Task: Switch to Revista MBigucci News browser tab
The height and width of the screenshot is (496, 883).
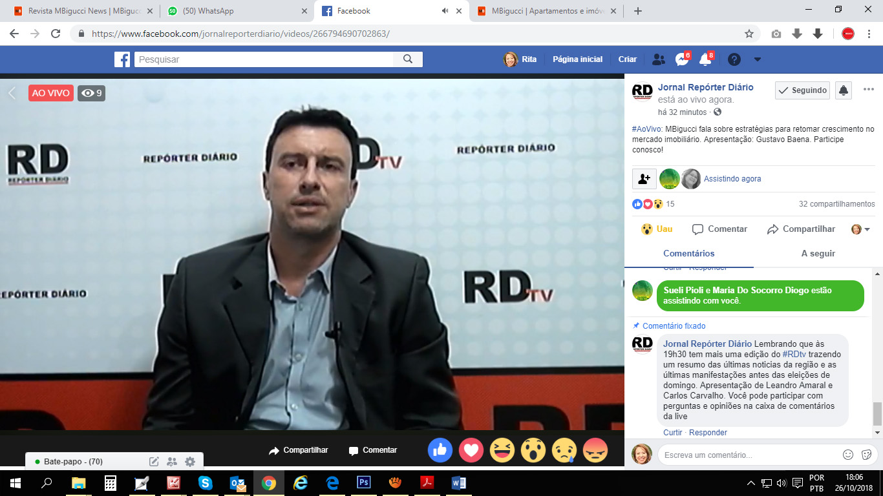Action: point(83,11)
